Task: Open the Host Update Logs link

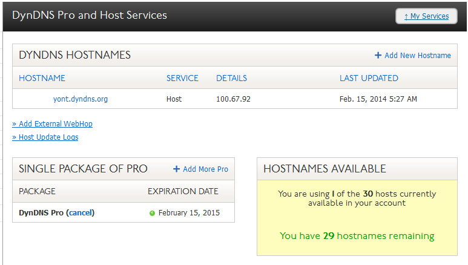Action: click(45, 137)
